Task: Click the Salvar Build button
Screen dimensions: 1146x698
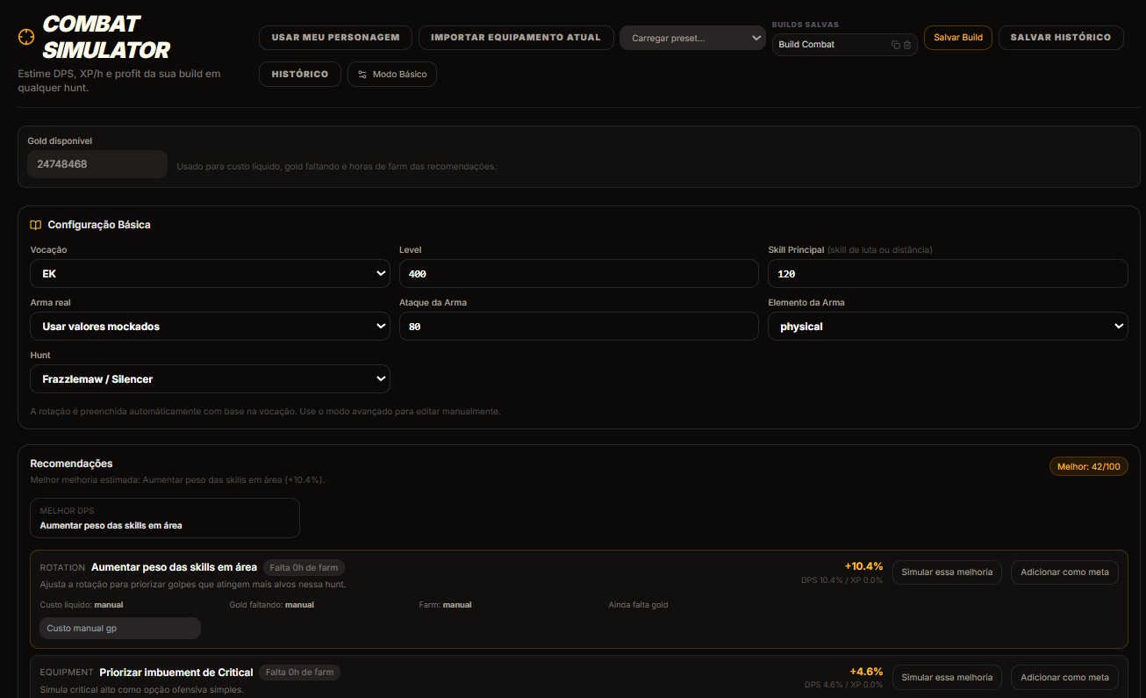Action: [x=958, y=38]
